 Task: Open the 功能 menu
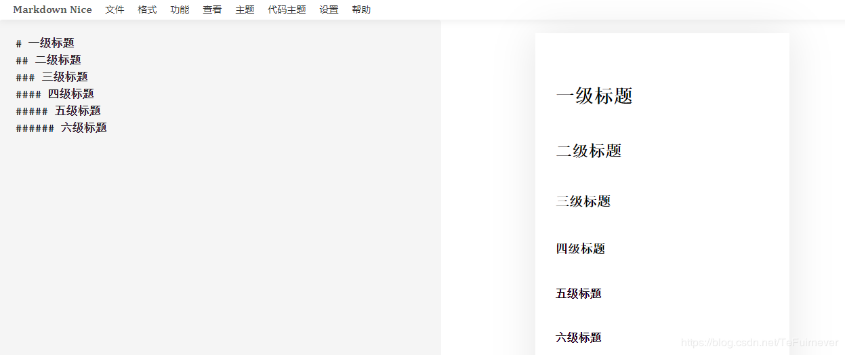[x=180, y=10]
